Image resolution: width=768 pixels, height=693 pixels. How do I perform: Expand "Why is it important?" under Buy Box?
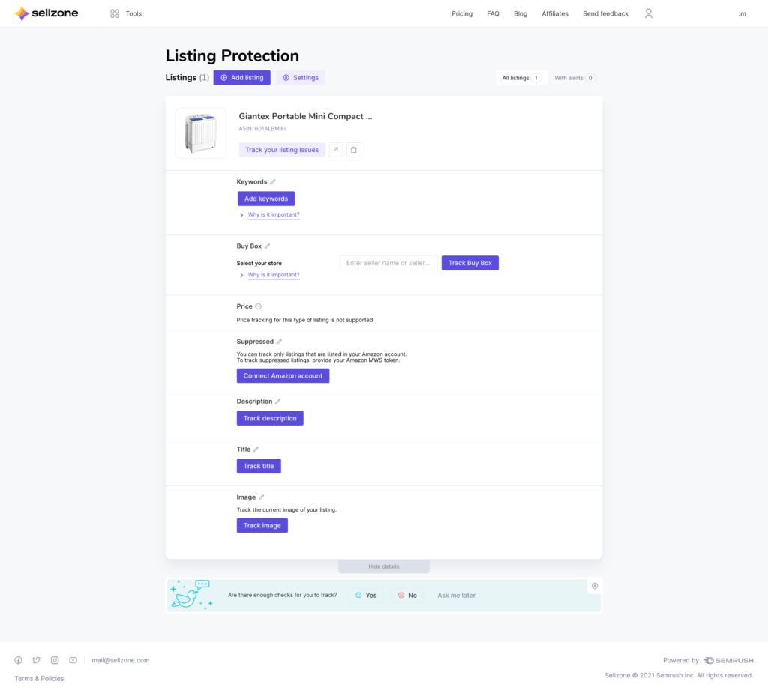(274, 275)
